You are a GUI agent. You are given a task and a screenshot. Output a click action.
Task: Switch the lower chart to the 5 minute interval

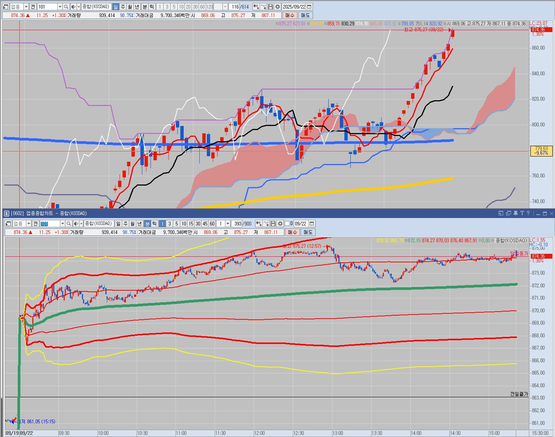[x=177, y=223]
